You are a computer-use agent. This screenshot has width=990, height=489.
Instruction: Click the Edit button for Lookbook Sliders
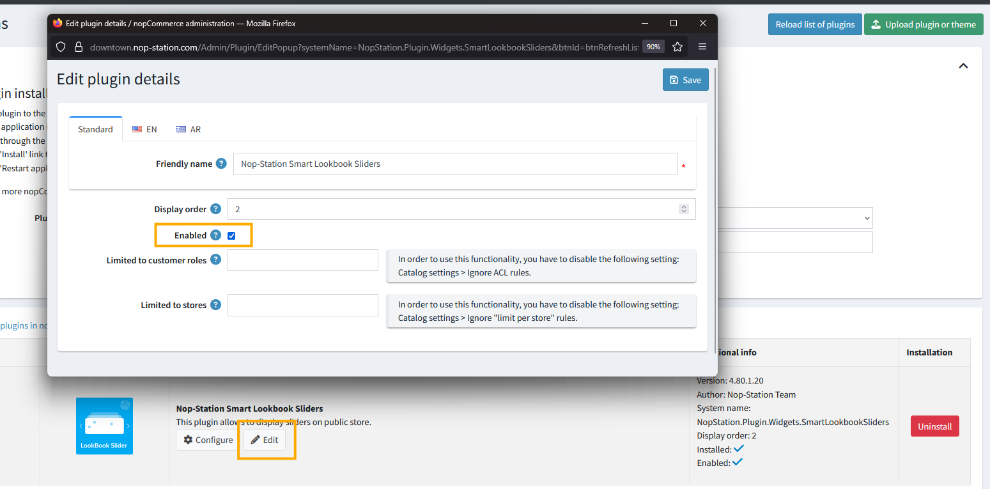point(264,440)
